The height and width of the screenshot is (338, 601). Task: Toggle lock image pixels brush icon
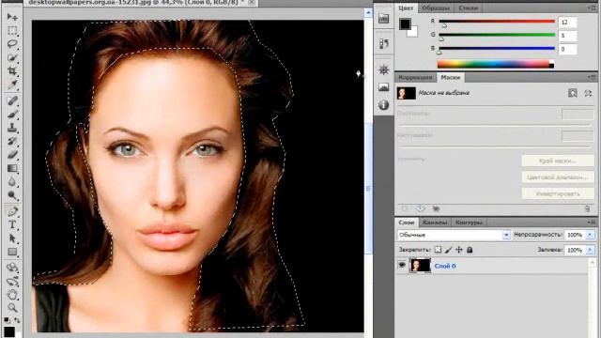pyautogui.click(x=449, y=250)
